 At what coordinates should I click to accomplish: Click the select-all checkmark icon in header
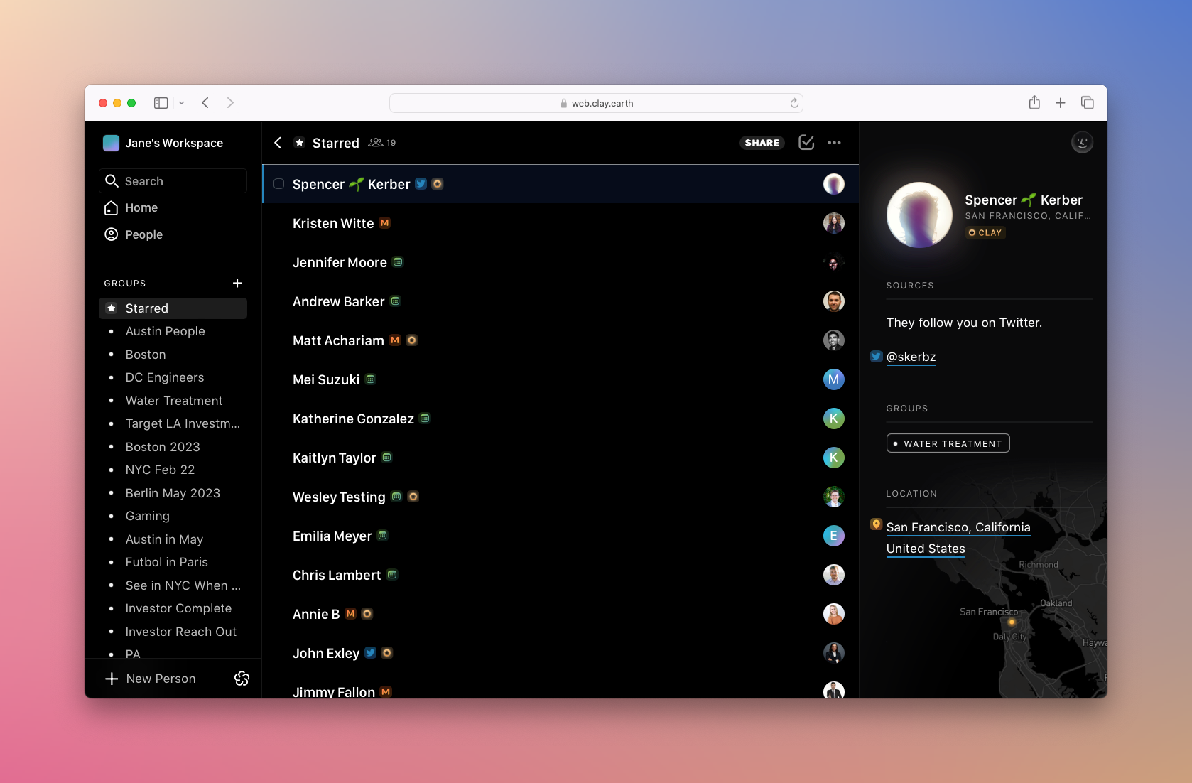click(x=806, y=143)
